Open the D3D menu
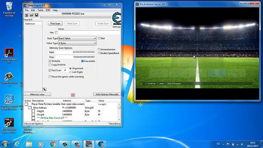 pos(48,10)
